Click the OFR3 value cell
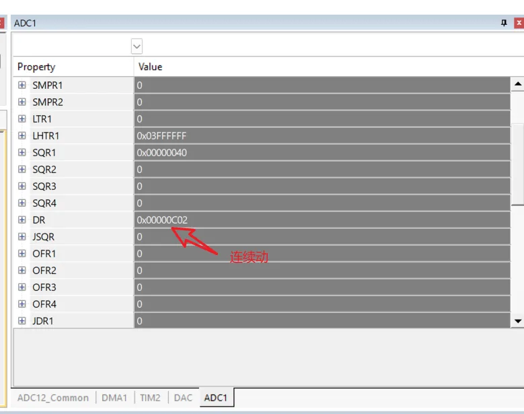The width and height of the screenshot is (524, 414). point(322,287)
